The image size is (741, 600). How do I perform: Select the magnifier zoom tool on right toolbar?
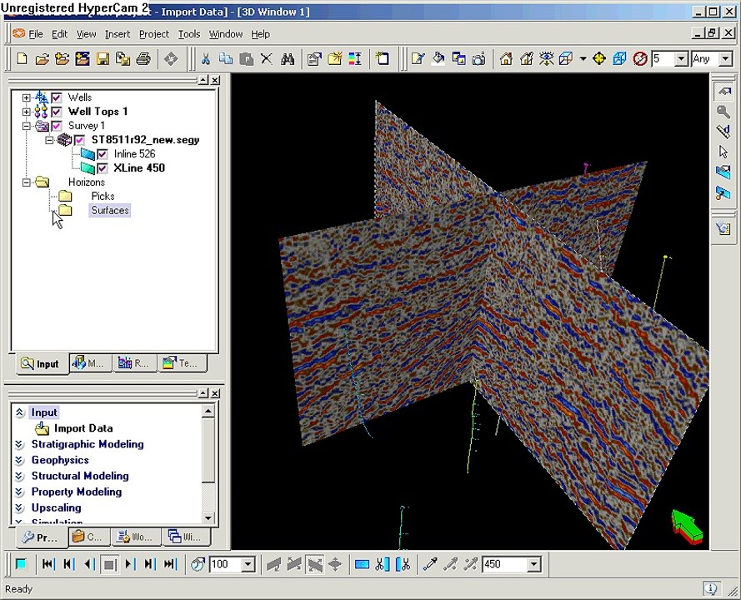tap(723, 112)
